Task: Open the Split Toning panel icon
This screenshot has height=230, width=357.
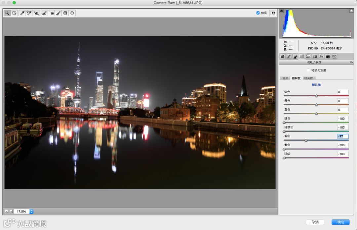Action: point(308,57)
